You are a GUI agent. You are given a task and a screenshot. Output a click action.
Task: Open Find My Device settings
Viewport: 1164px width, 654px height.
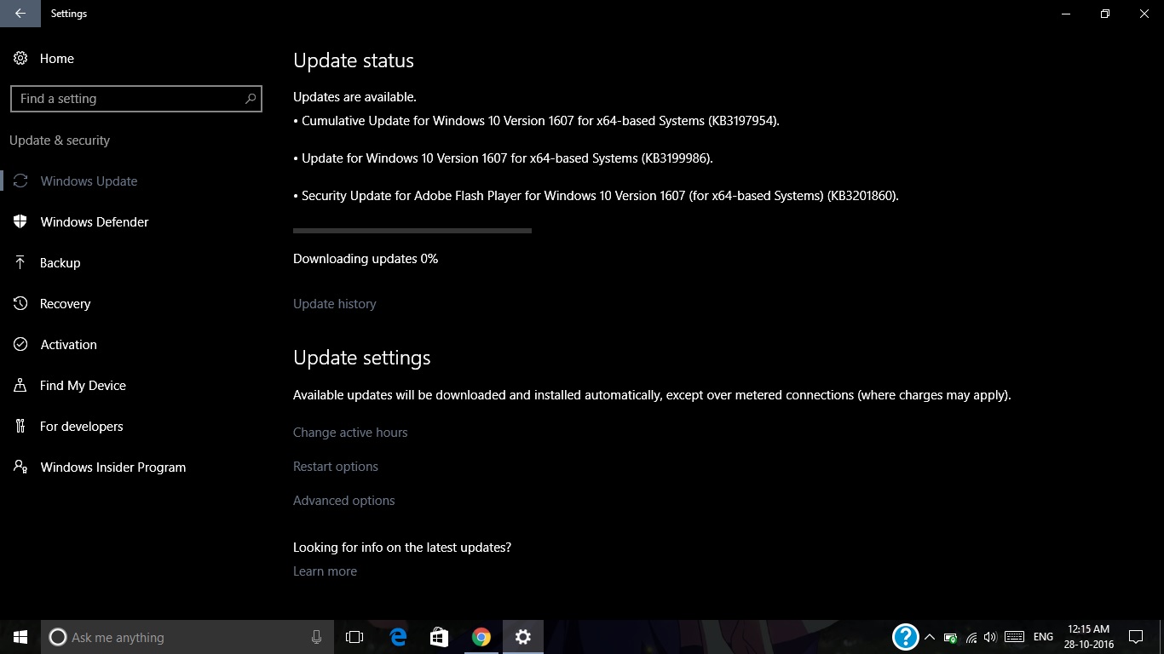[83, 386]
